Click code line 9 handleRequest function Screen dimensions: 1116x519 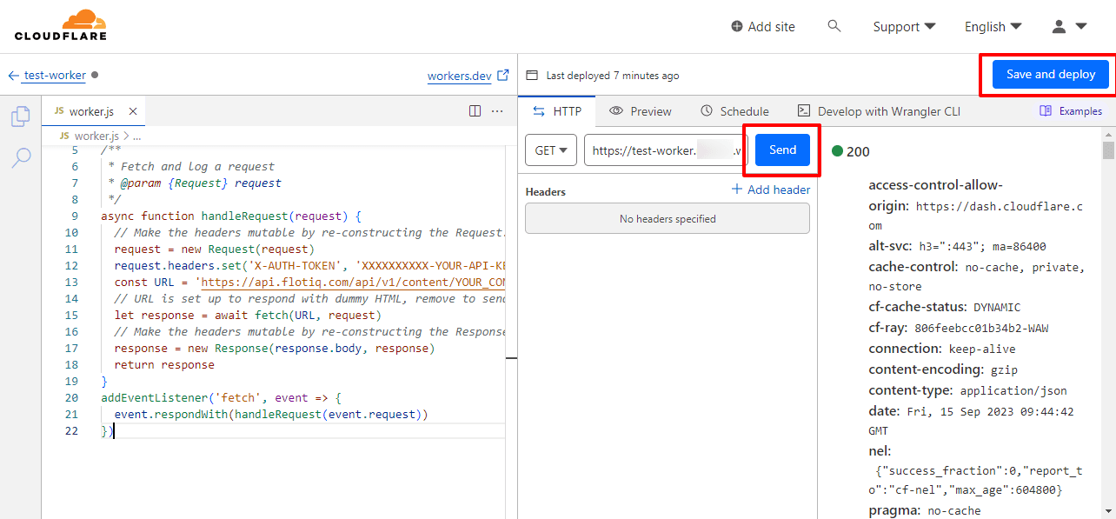point(230,216)
